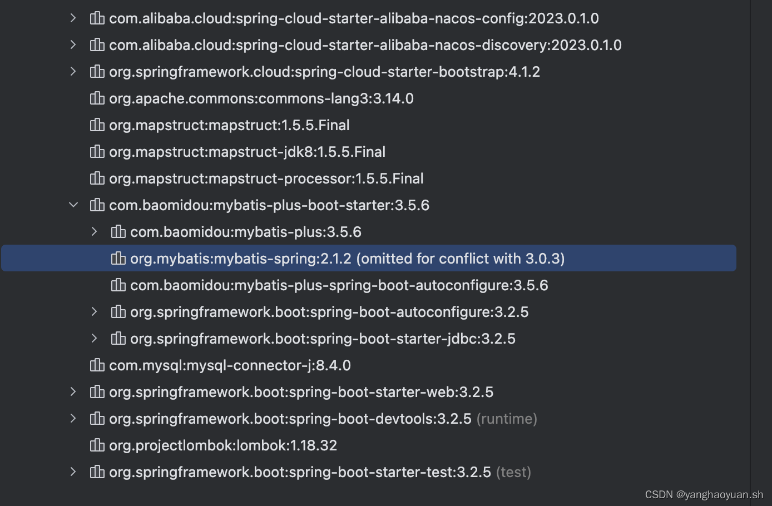This screenshot has width=772, height=506.
Task: Collapse the mybatis-plus-boot-starter:3.5.6 node
Action: click(x=73, y=205)
